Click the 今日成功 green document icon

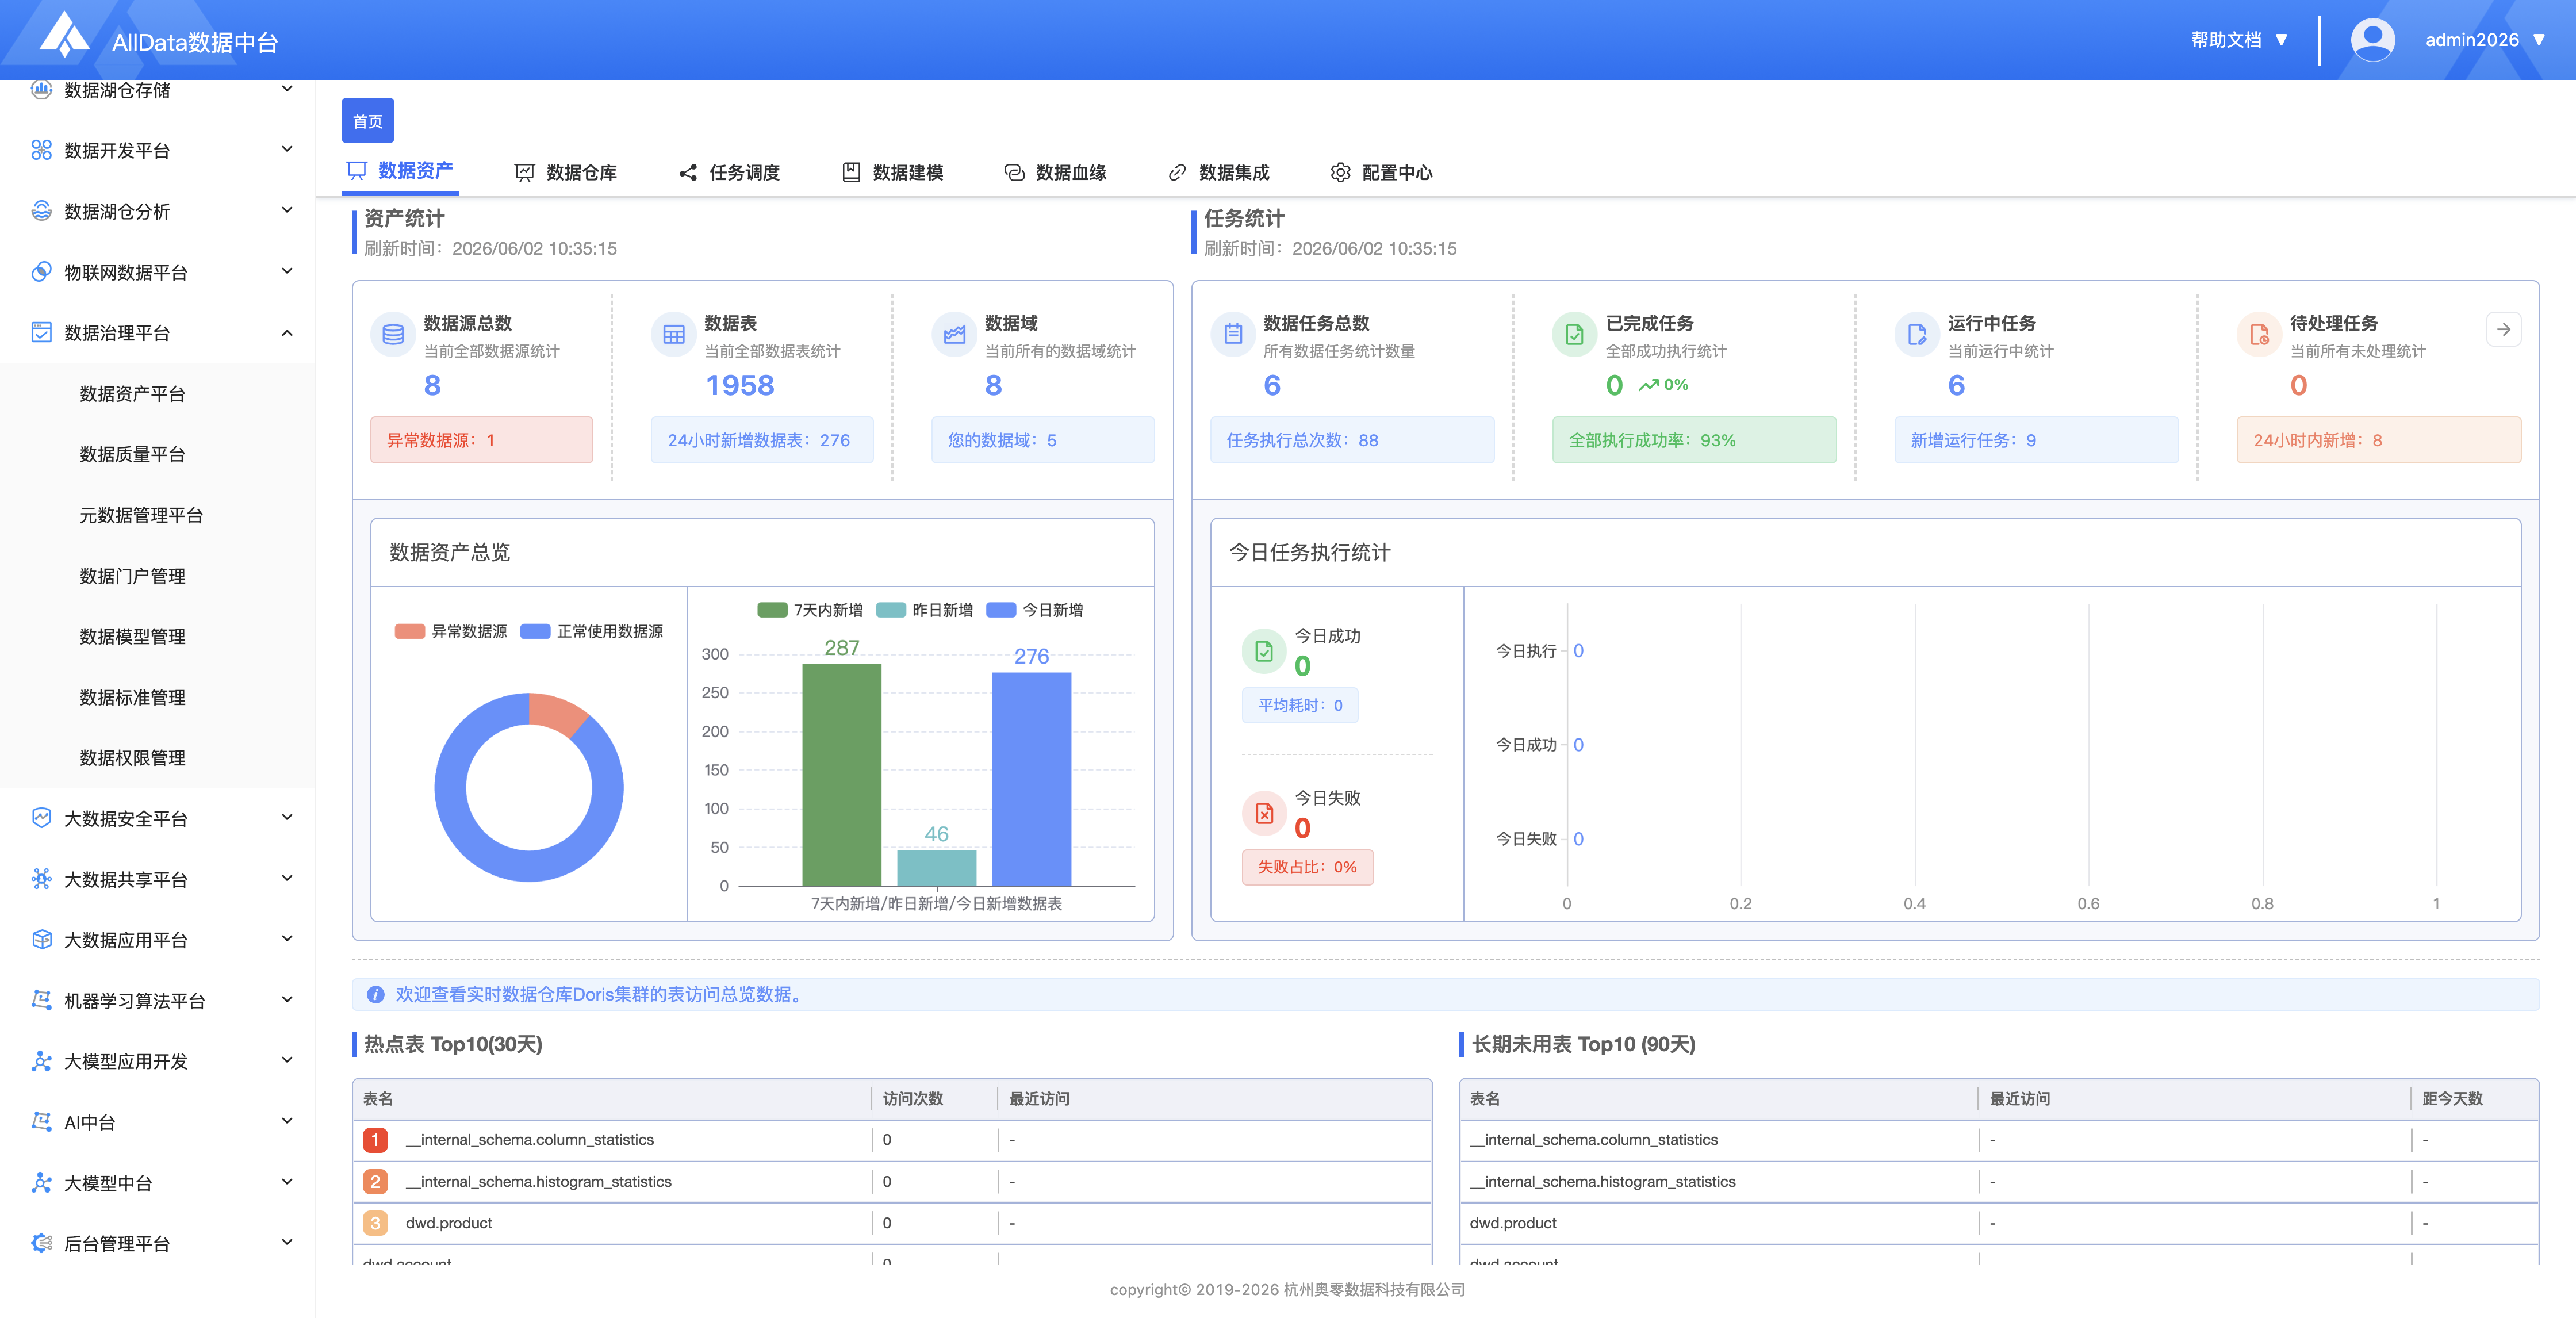coord(1264,651)
